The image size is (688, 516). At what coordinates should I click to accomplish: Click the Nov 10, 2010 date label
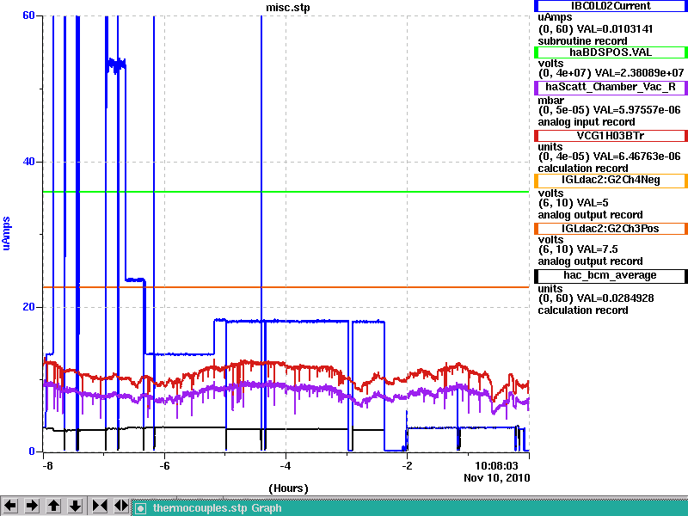tap(497, 478)
